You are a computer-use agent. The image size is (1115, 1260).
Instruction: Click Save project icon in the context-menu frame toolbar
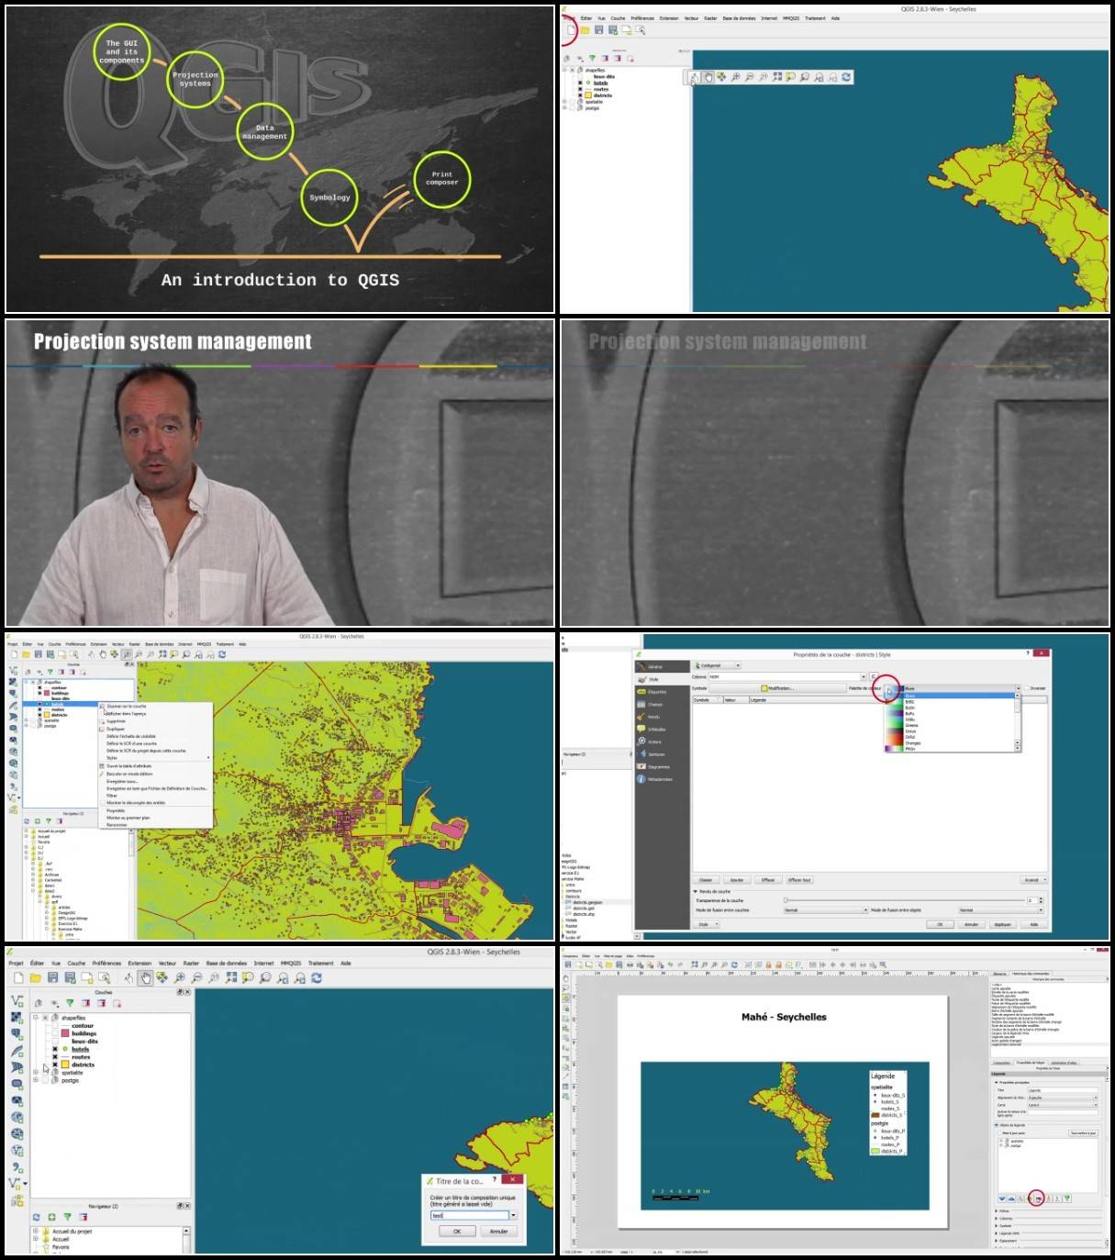38,654
